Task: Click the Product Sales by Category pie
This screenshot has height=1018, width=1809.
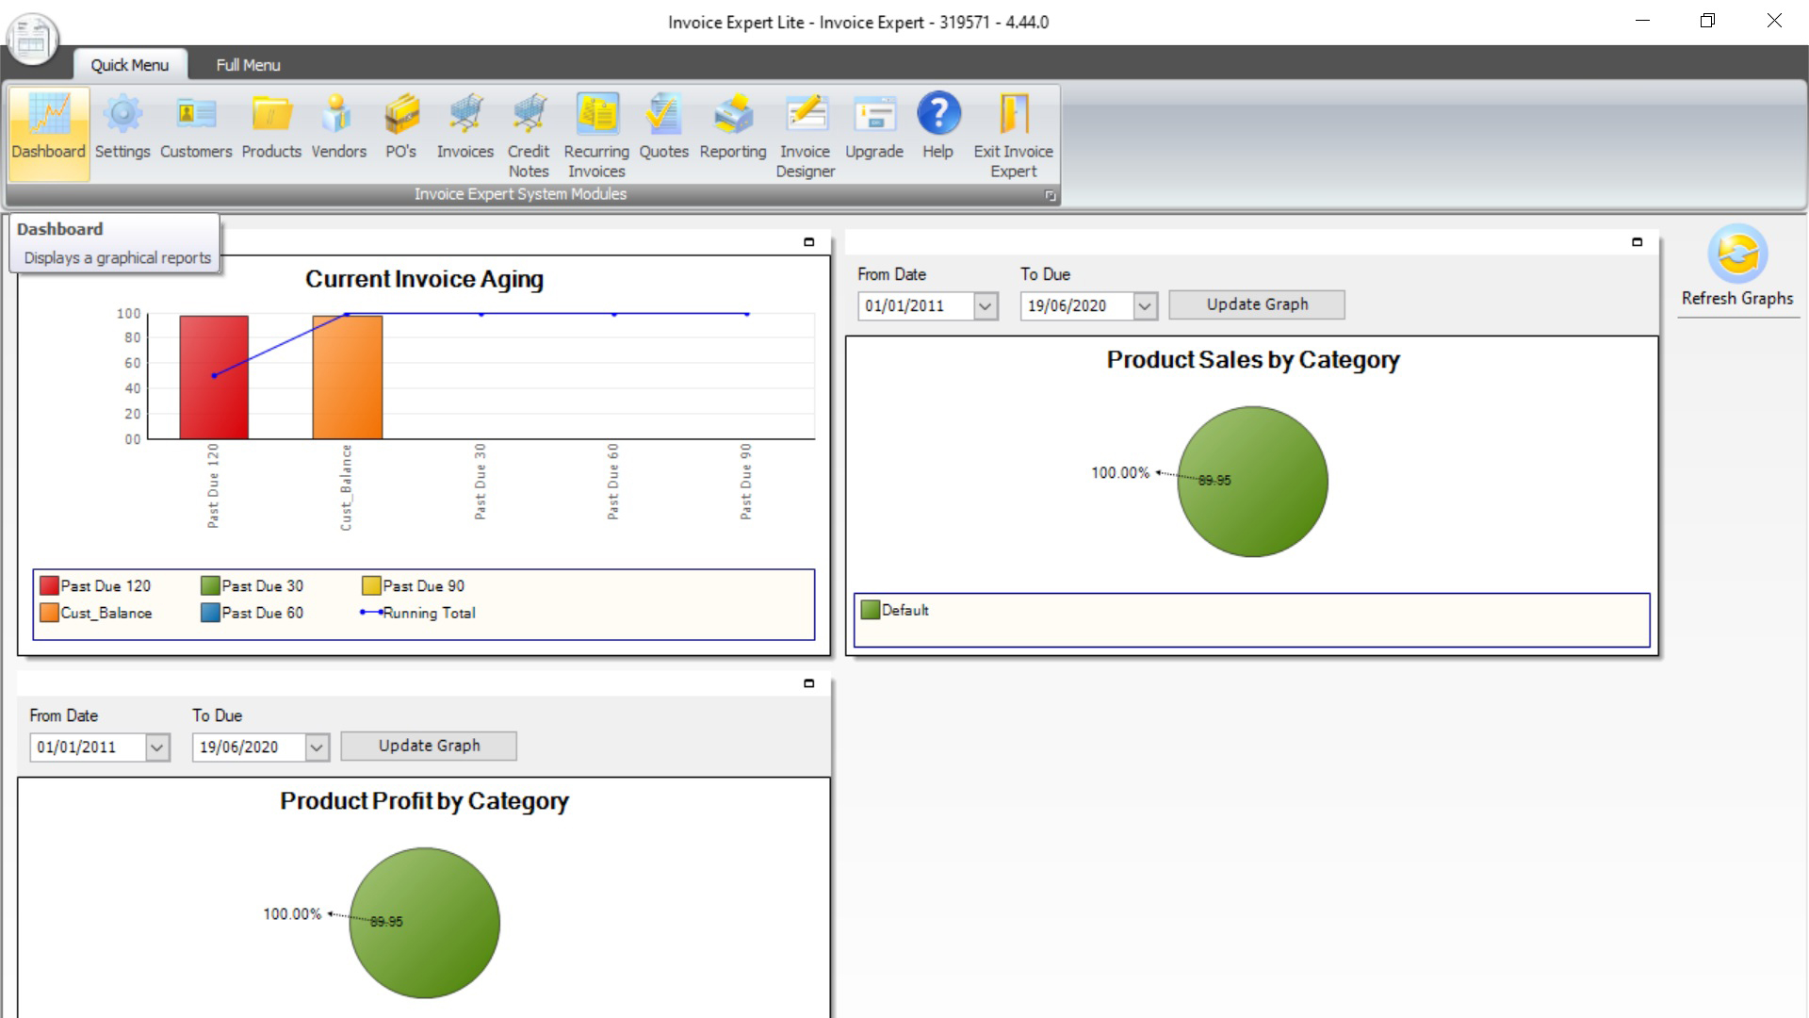Action: 1253,482
